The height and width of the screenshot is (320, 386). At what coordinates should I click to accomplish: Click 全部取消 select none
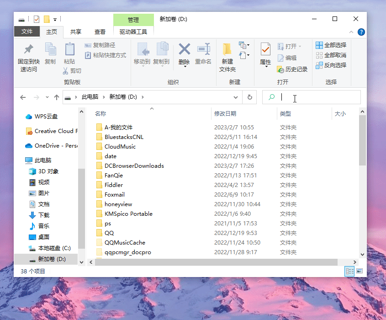331,55
